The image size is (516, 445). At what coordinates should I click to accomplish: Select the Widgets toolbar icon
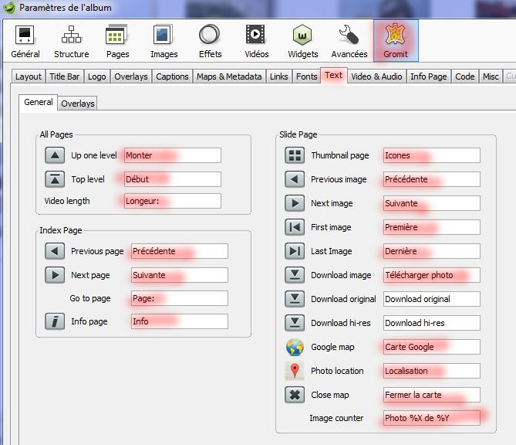302,41
